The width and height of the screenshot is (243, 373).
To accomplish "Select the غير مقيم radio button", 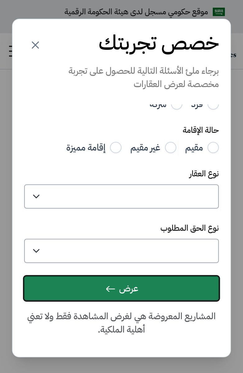I will (171, 148).
